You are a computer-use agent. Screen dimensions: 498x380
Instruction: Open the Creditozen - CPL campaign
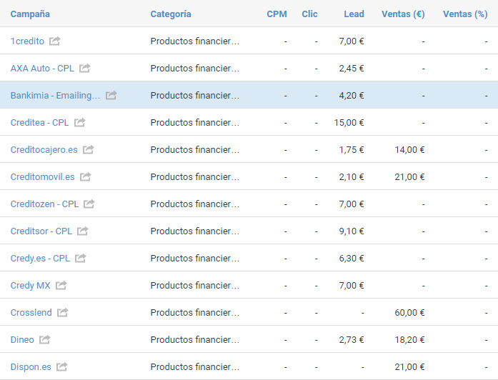(44, 204)
